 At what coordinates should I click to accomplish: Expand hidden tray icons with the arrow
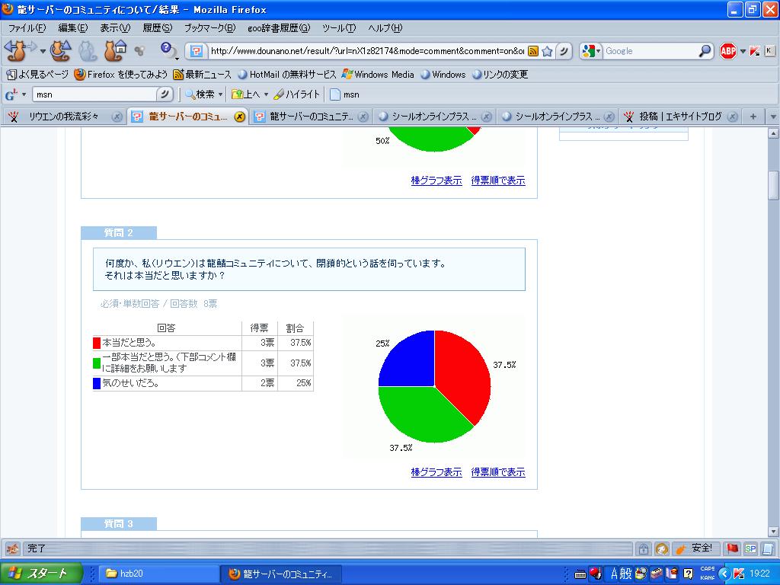click(x=724, y=574)
